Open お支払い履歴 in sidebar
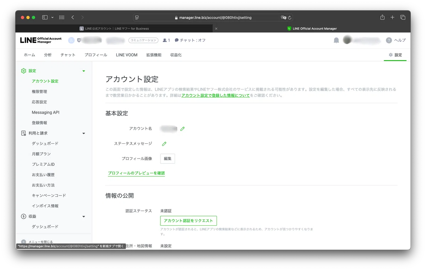 tap(43, 175)
